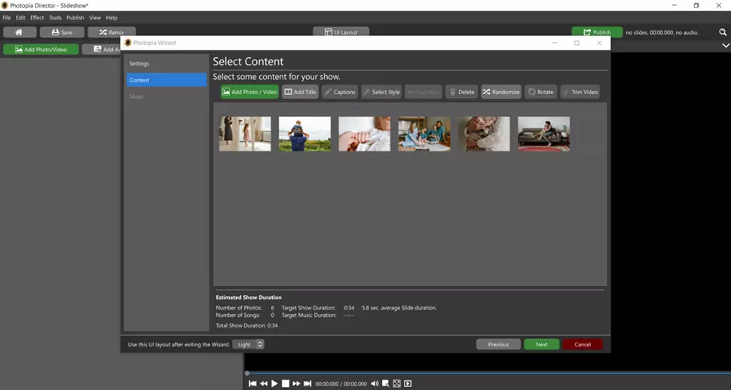Viewport: 731px width, 390px height.
Task: Open the Effect menu
Action: (37, 17)
